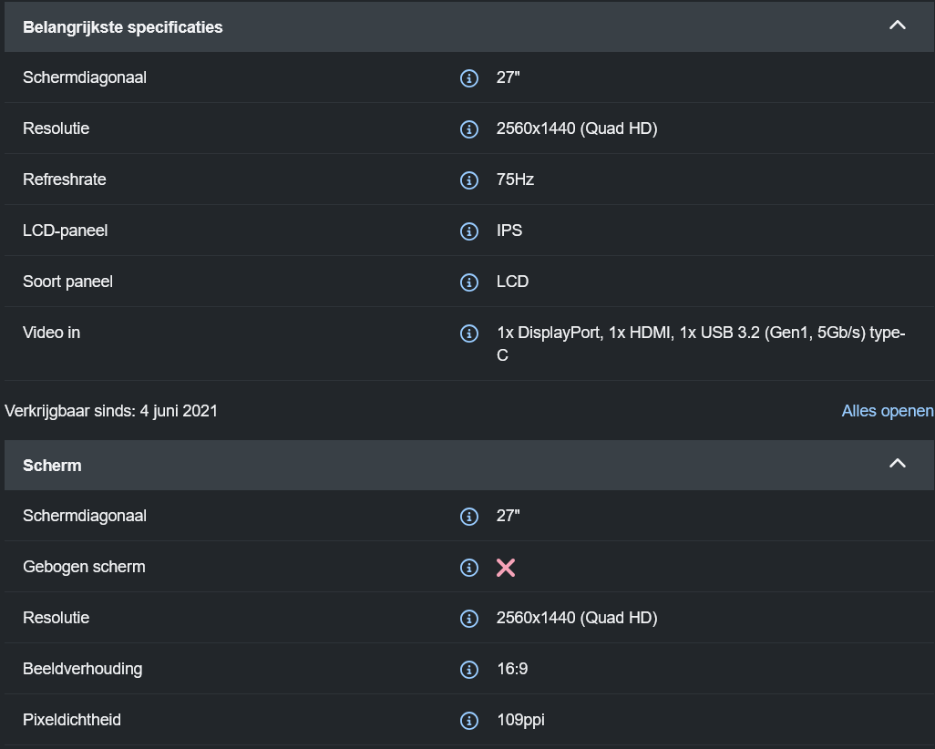Click the Soort paneel info icon

(x=469, y=282)
